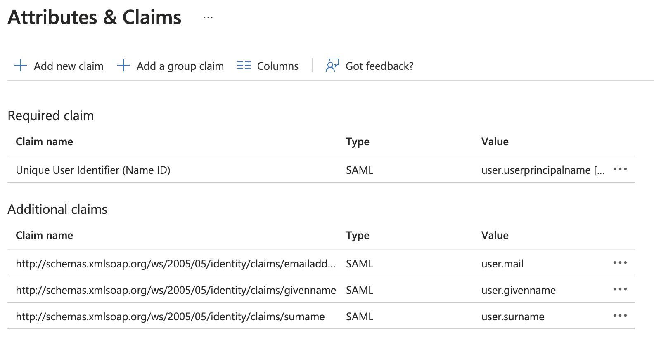Click the Add new claim label
The height and width of the screenshot is (345, 654).
pos(69,66)
